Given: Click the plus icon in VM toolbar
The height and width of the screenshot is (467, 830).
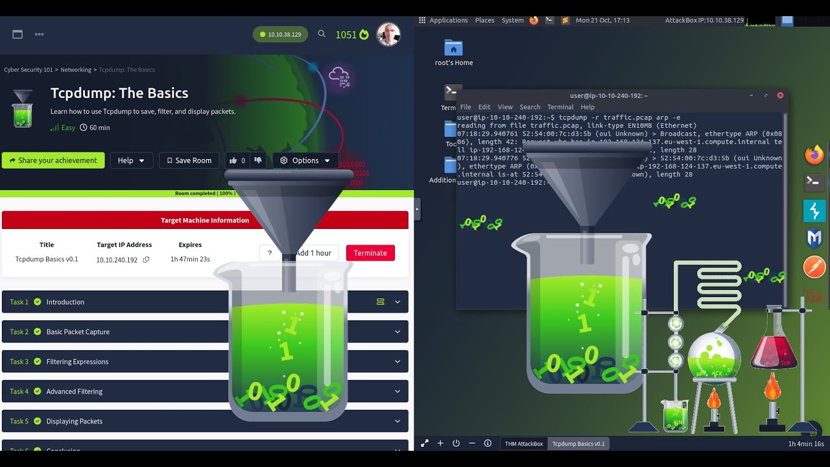Looking at the screenshot, I should pyautogui.click(x=440, y=444).
